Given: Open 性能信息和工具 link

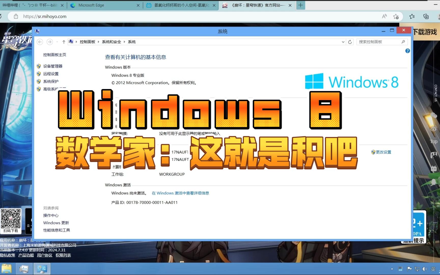Looking at the screenshot, I should (x=57, y=230).
